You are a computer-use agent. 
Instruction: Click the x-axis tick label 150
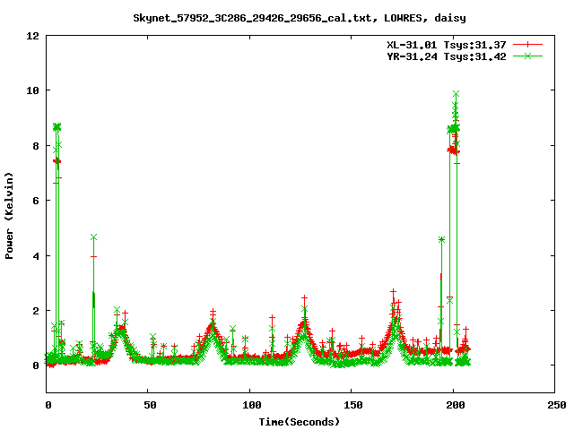pyautogui.click(x=353, y=405)
